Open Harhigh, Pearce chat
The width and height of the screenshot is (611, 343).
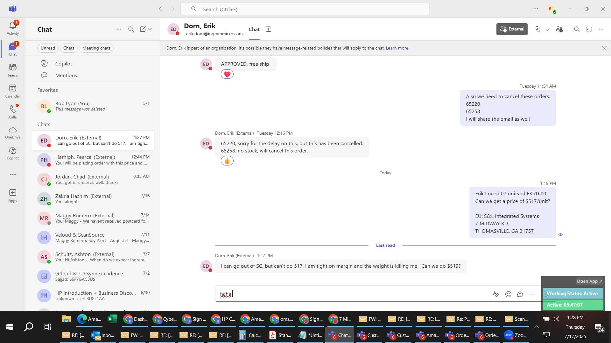coord(93,160)
